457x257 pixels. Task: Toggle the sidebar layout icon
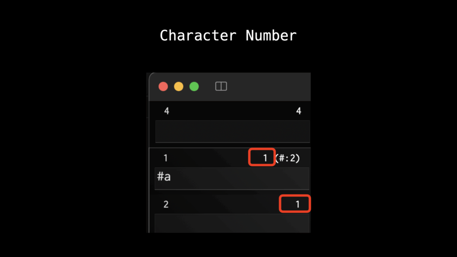click(x=221, y=87)
